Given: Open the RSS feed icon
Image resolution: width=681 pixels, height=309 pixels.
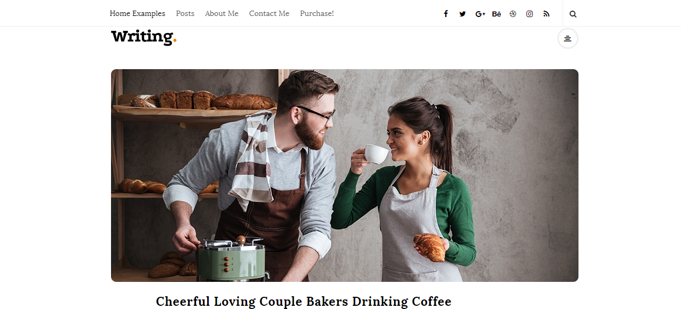Looking at the screenshot, I should pyautogui.click(x=546, y=14).
